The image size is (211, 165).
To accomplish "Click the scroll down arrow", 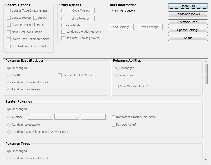I will click(205, 159).
